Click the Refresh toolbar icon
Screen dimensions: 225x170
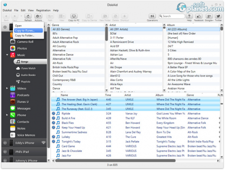click(28, 16)
